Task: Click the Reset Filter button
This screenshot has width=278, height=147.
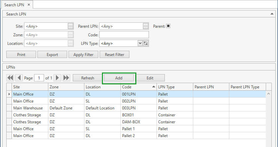Action: point(115,55)
